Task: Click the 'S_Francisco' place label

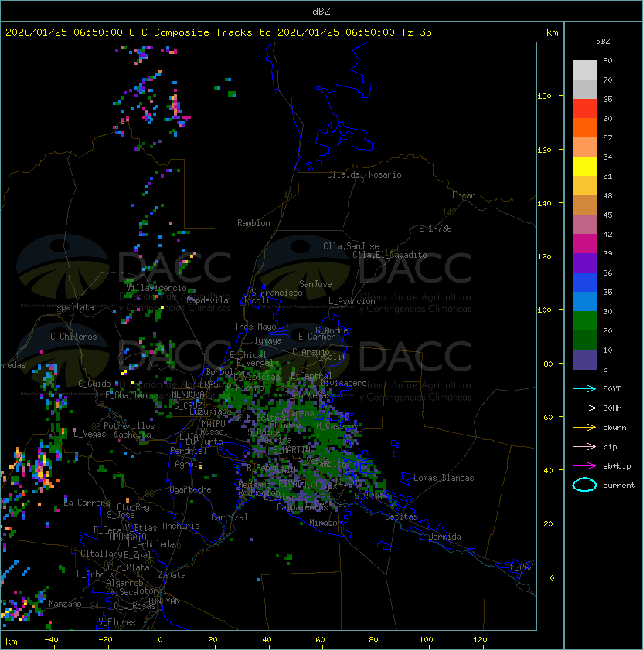Action: pyautogui.click(x=277, y=293)
